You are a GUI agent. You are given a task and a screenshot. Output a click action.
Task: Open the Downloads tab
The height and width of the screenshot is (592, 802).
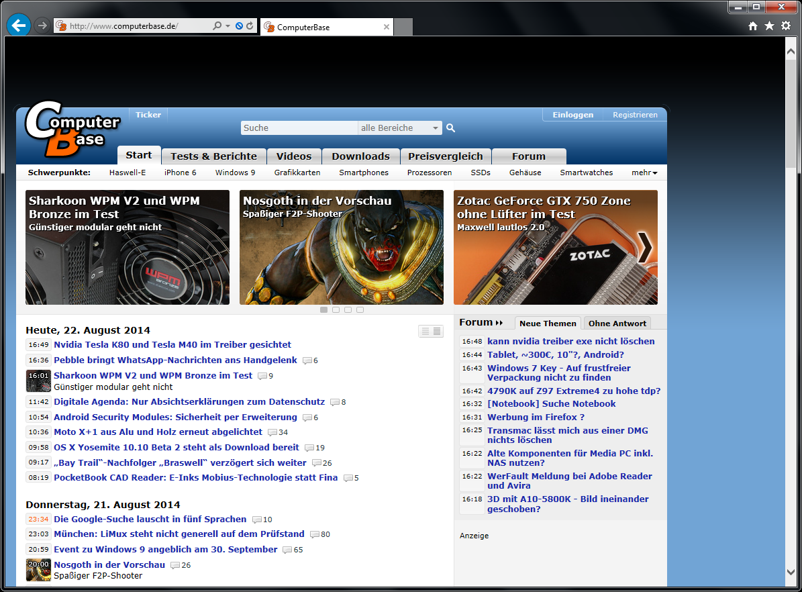[360, 156]
